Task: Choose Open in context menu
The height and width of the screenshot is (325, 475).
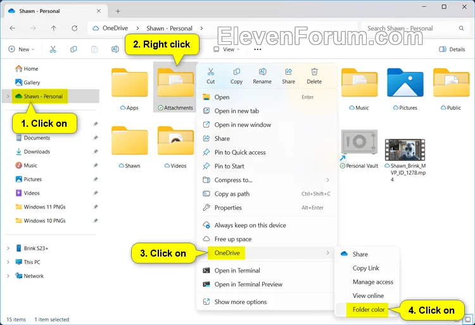Action: [267, 97]
